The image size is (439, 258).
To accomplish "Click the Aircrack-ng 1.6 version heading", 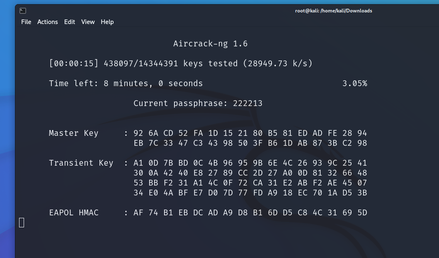I will (x=210, y=43).
